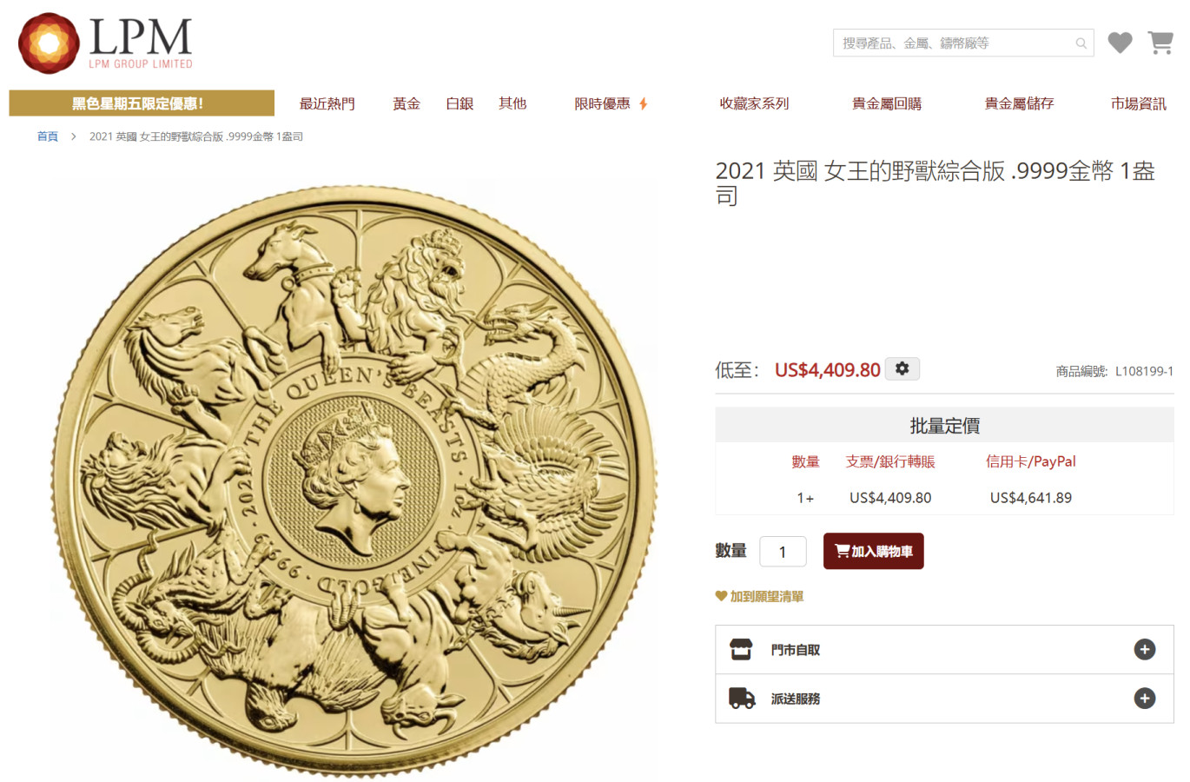Open the wishlist heart icon in header
Screen dimensions: 1190x782
[x=1120, y=43]
